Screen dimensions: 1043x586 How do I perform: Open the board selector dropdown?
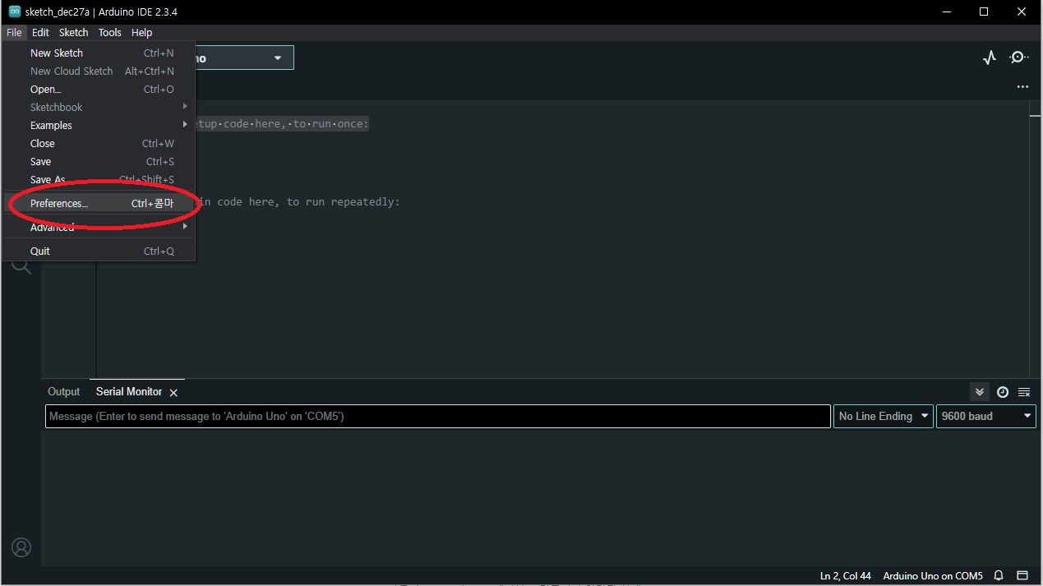[278, 58]
